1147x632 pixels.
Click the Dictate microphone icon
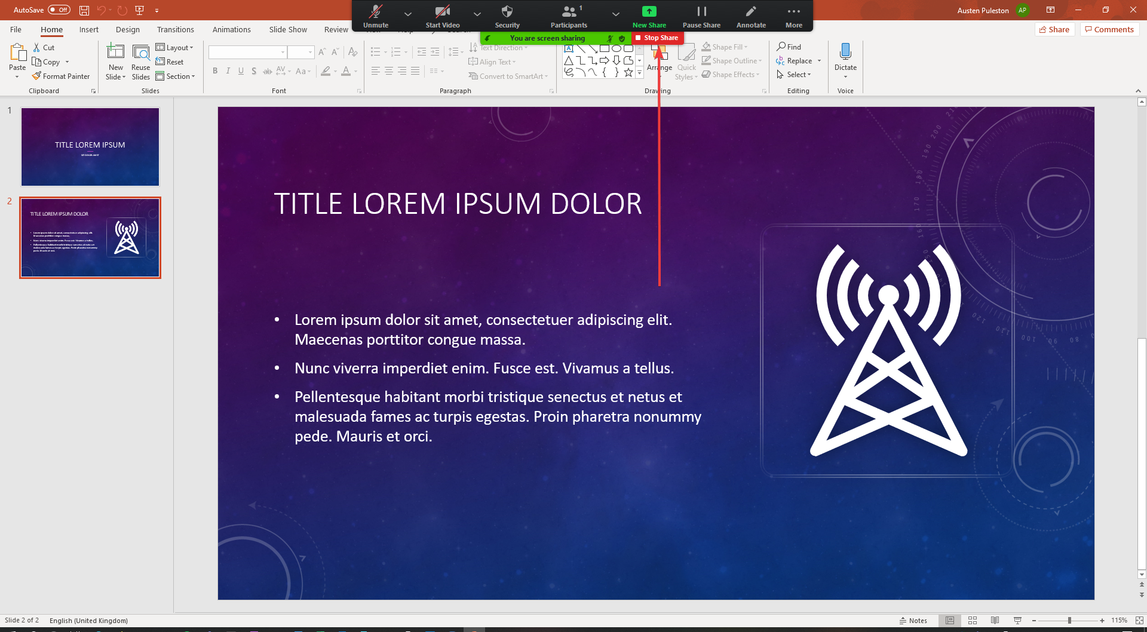coord(845,51)
